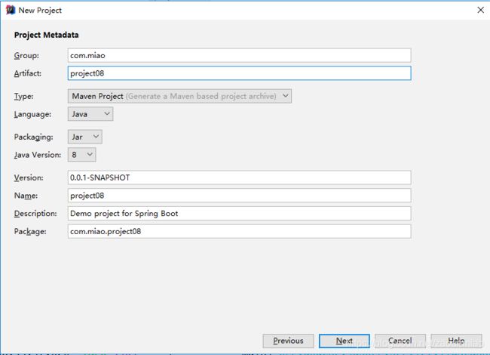
Task: Edit the Description text field
Action: [240, 214]
